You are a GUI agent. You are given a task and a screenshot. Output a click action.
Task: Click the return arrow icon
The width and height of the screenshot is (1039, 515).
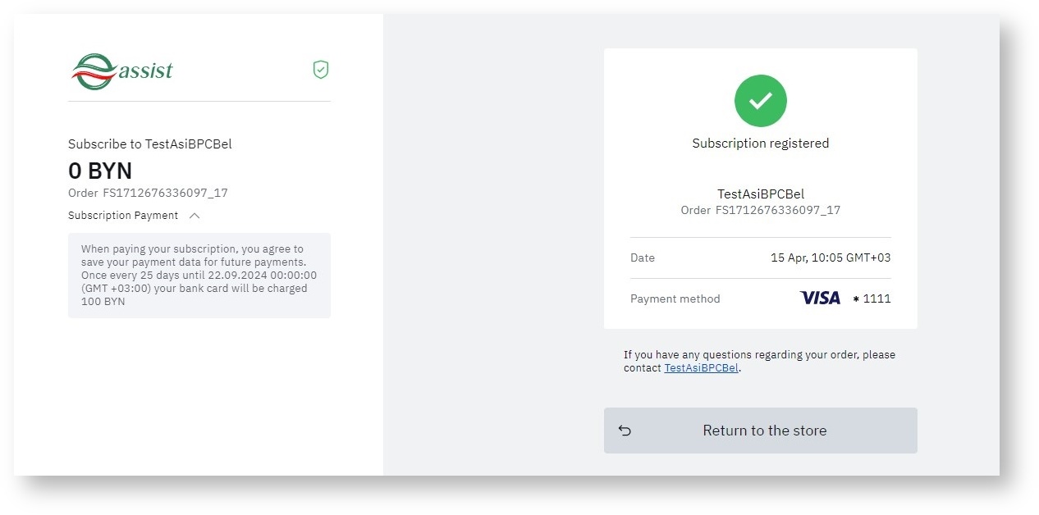(x=625, y=431)
